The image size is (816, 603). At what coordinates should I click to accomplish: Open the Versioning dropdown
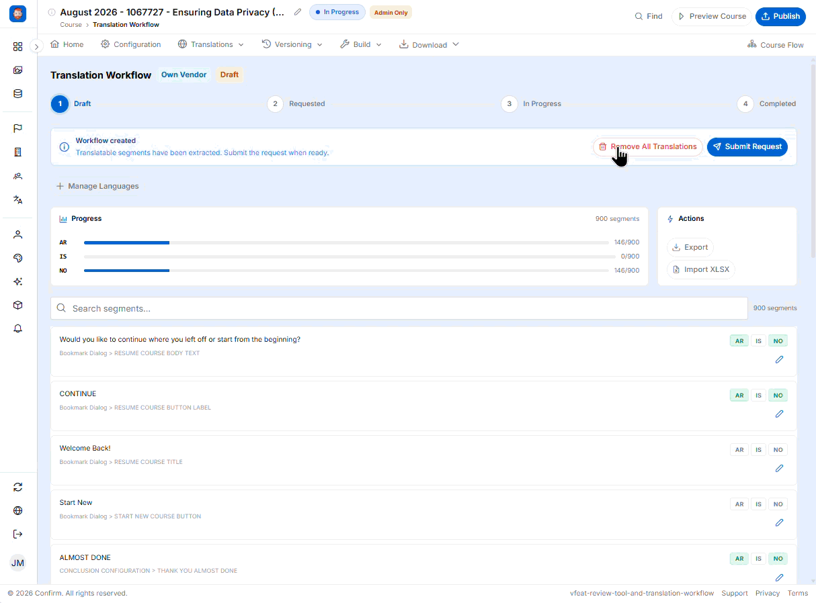click(x=292, y=44)
